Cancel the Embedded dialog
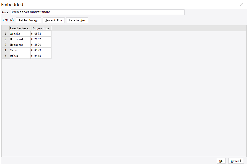Viewport: 248px width, 165px height. (236, 161)
